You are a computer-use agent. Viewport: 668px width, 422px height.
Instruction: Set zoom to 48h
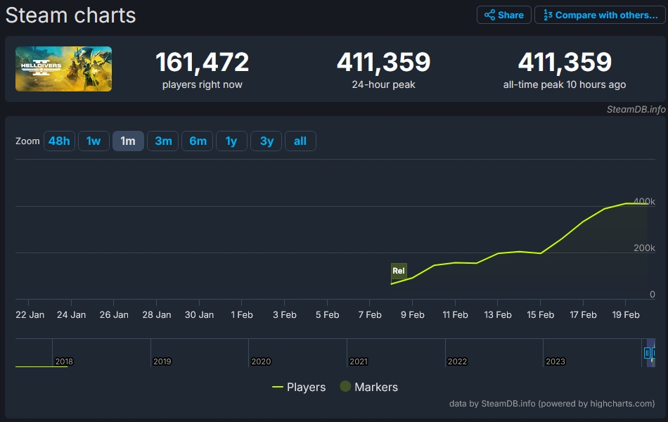59,141
